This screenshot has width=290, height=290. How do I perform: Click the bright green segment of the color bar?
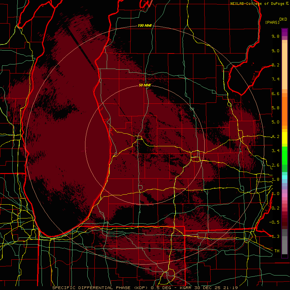tap(285, 155)
